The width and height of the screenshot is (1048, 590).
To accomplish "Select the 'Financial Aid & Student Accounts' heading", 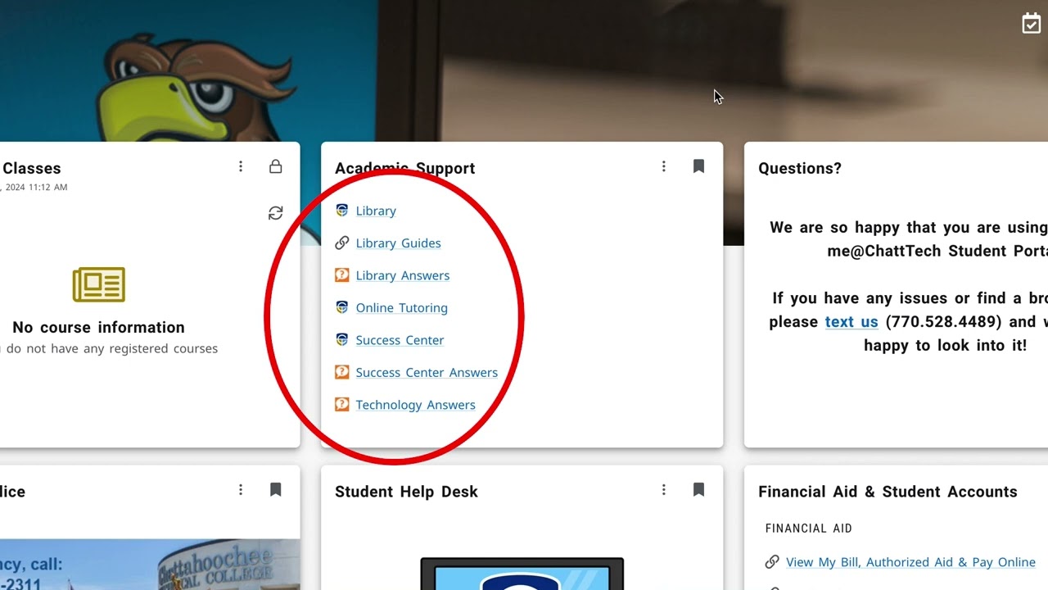I will point(888,492).
